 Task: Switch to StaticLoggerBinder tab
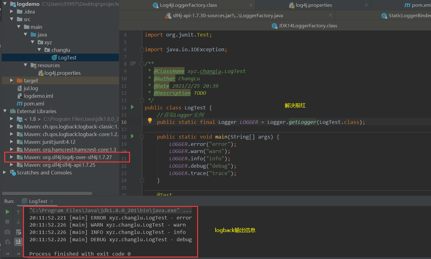[x=406, y=15]
